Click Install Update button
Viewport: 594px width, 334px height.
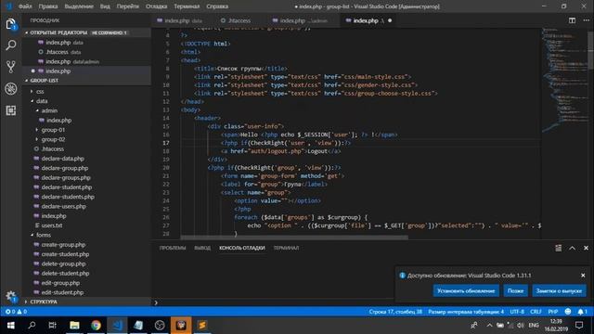466,290
